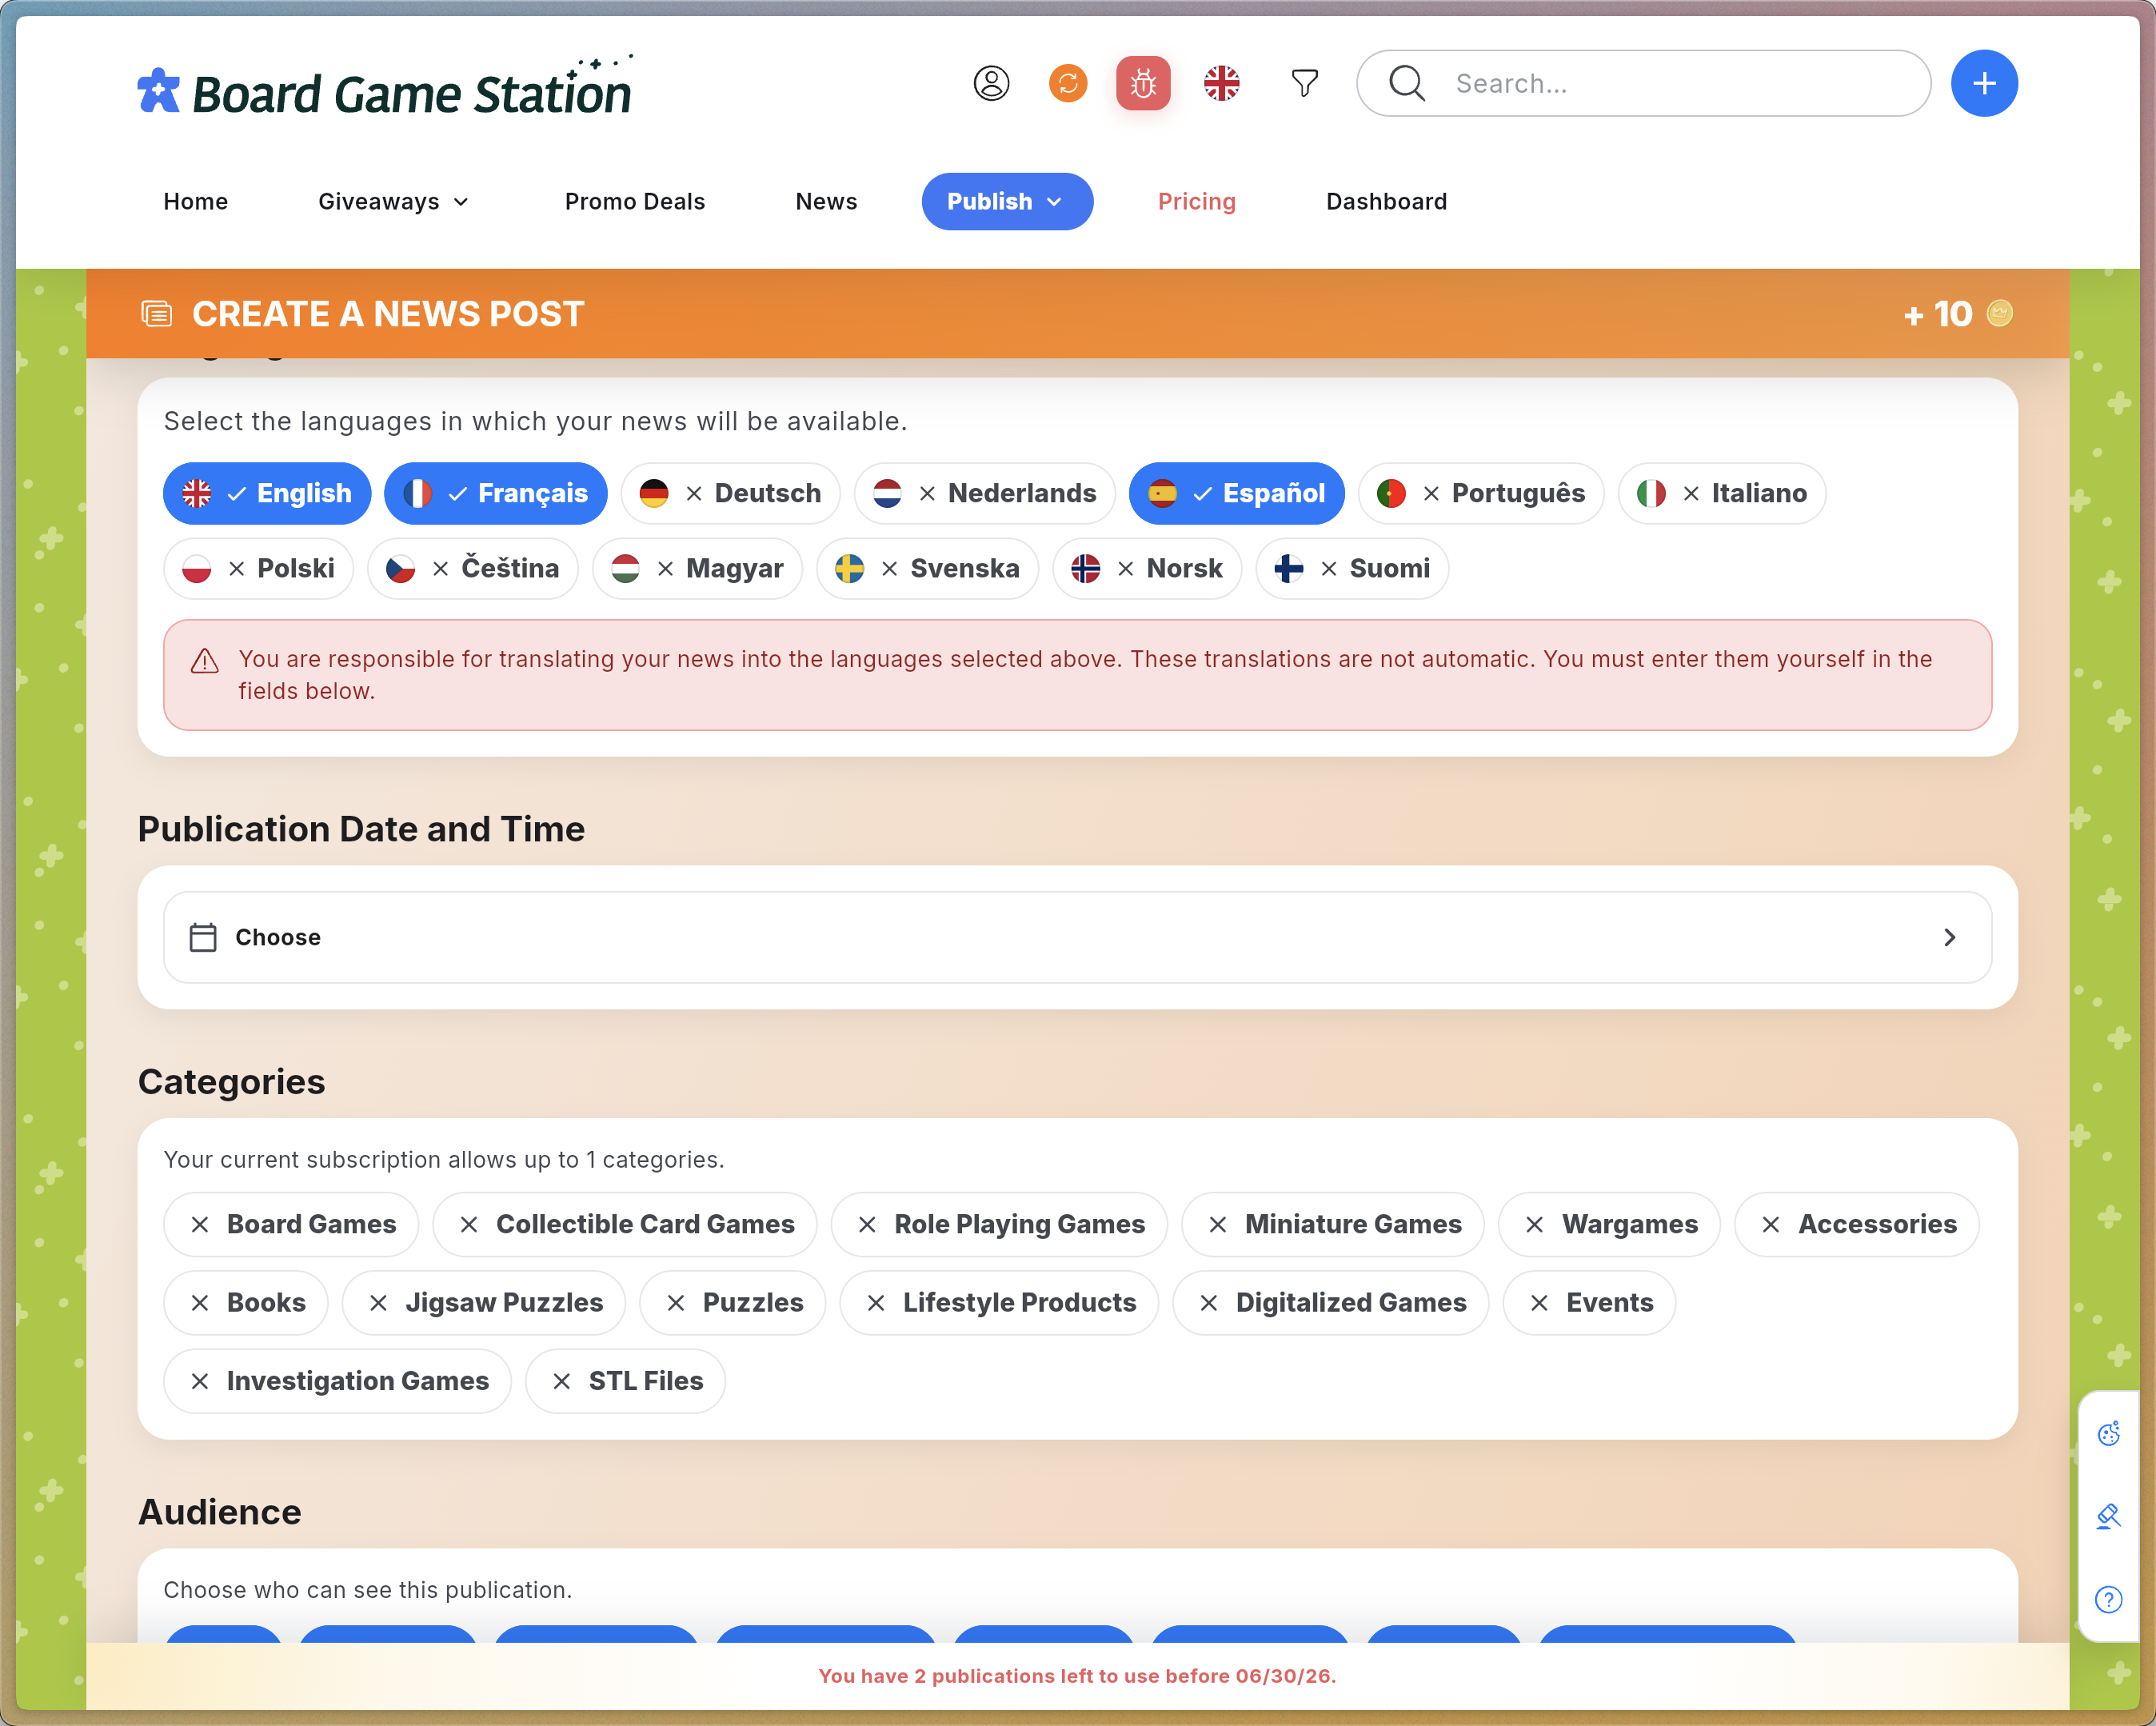Enable the Svenska language chip
Screen dimensions: 2156x1726
coord(928,568)
